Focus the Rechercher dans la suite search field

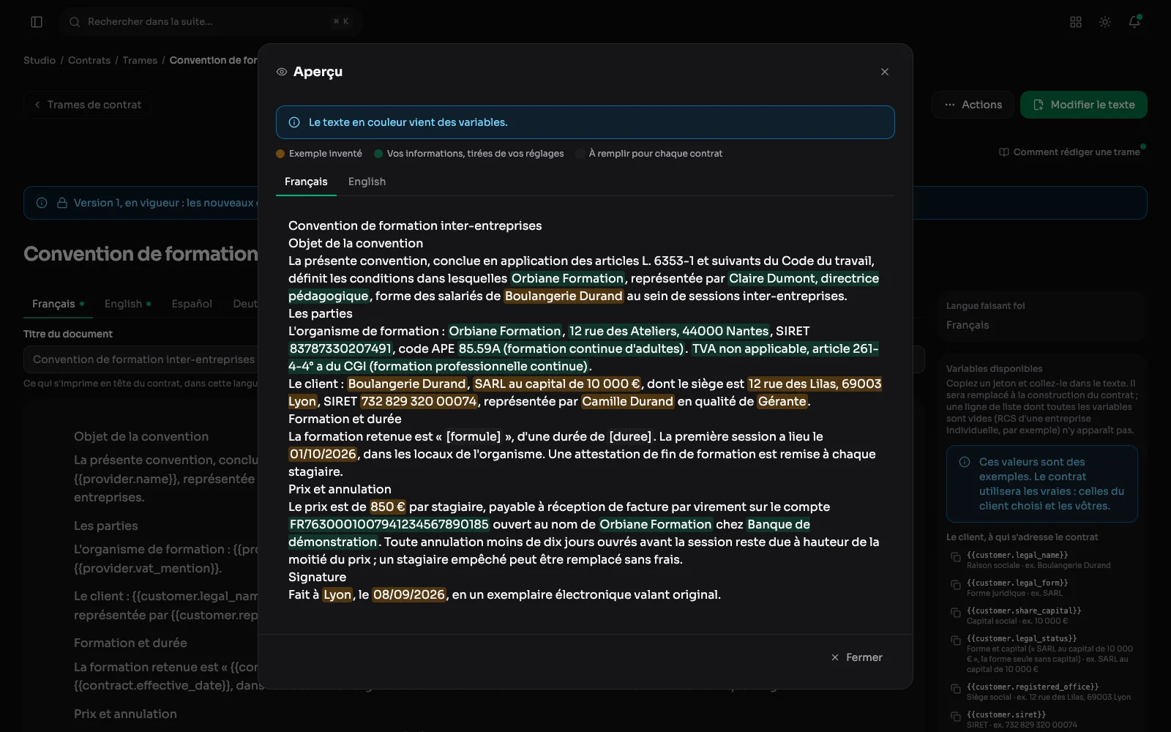pos(211,22)
